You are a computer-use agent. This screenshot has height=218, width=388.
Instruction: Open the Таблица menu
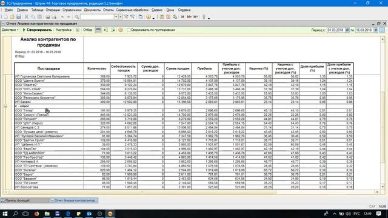37,10
